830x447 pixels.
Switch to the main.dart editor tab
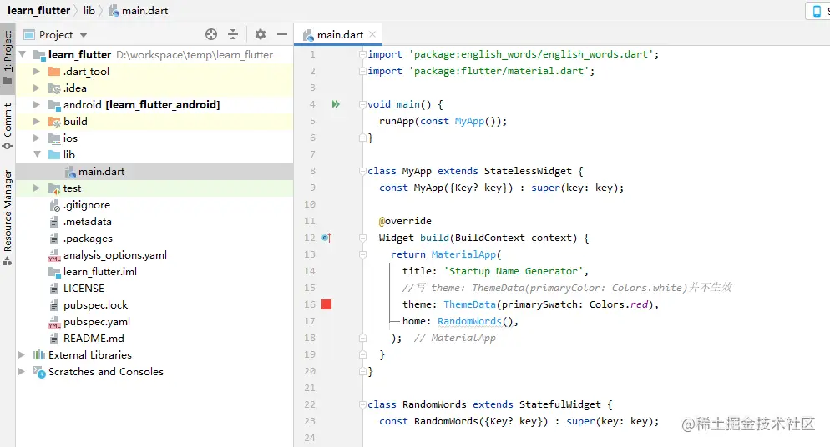point(339,34)
